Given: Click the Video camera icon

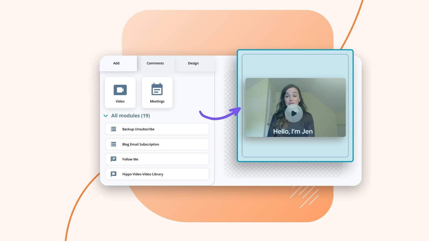Looking at the screenshot, I should point(120,90).
